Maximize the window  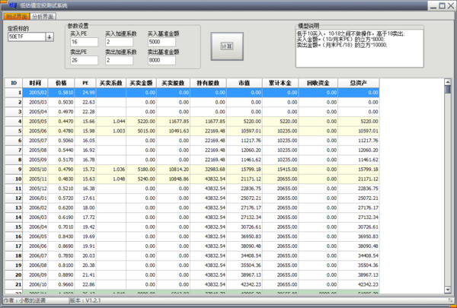442,5
